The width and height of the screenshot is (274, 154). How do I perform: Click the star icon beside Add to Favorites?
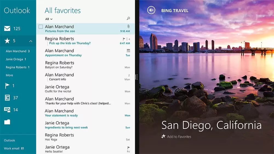click(x=163, y=136)
